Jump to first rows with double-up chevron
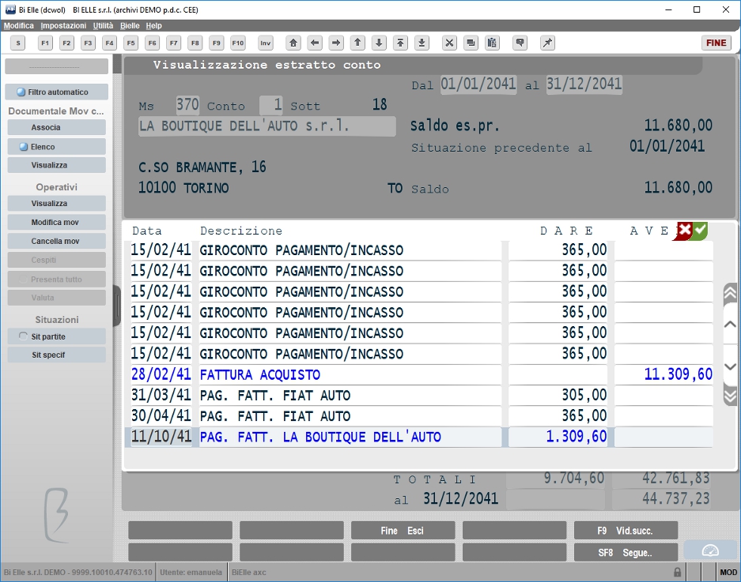 (730, 293)
